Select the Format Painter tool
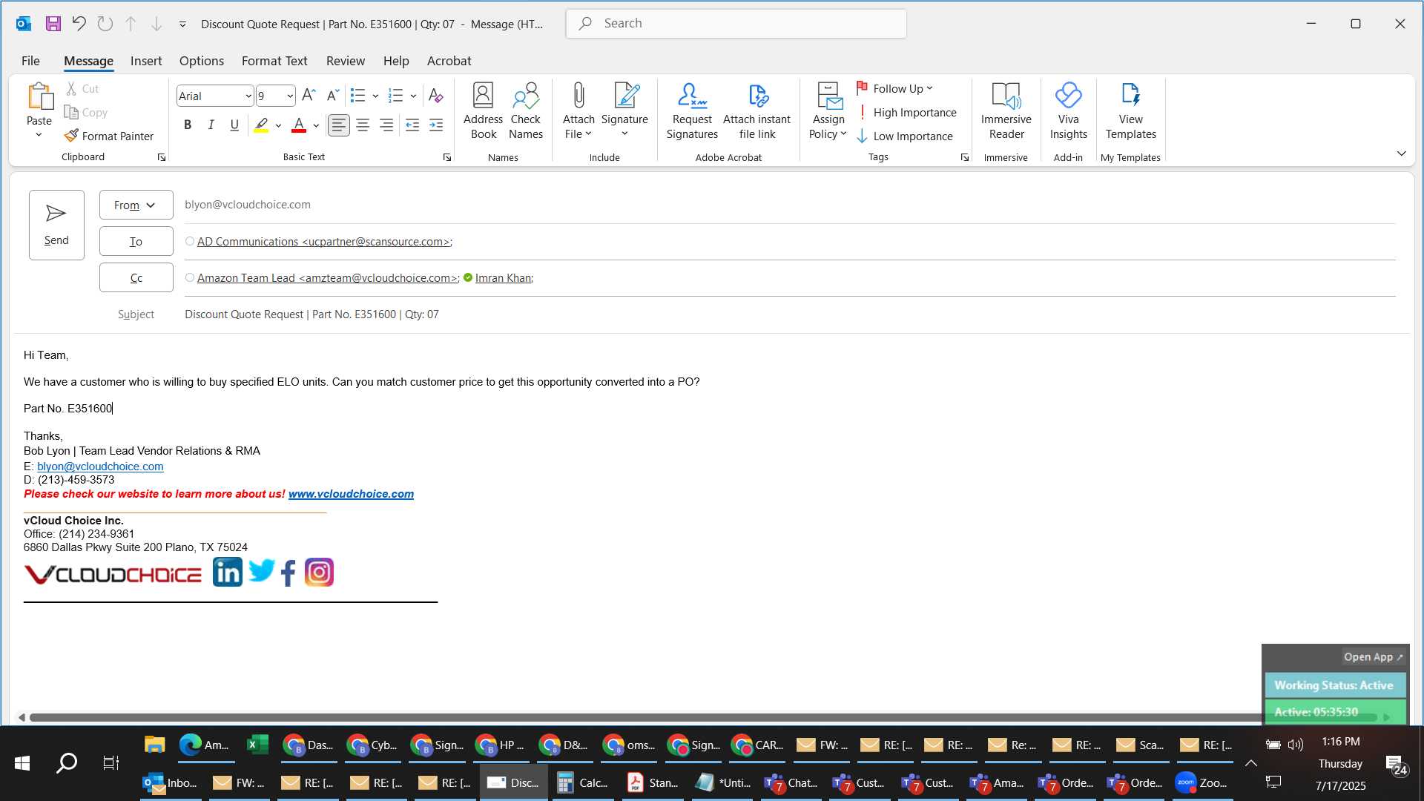 tap(109, 136)
